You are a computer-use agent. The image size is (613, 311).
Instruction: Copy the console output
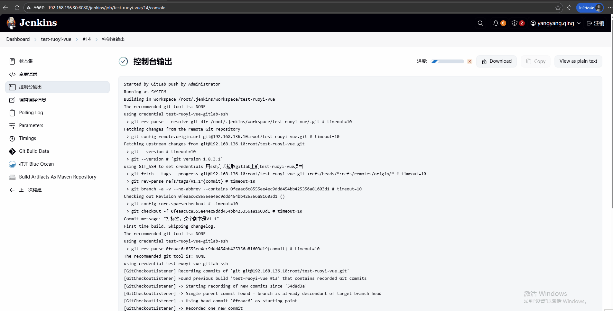(x=536, y=61)
